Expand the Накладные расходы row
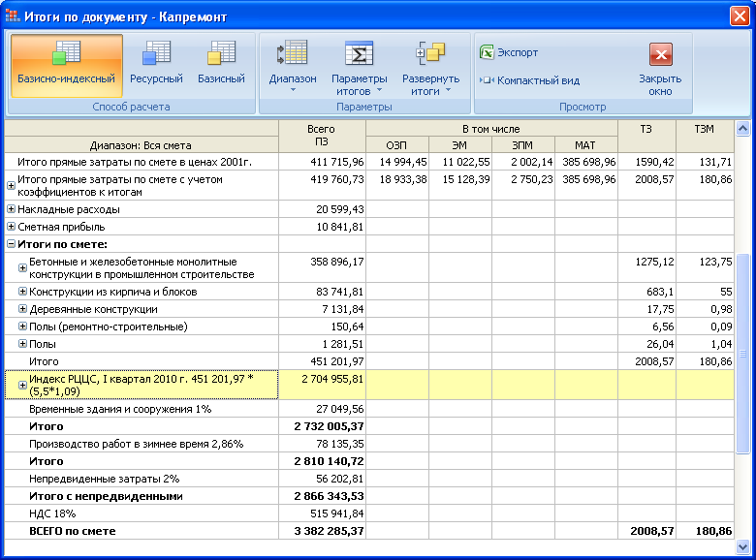Screen dimensions: 756x560 pos(11,209)
